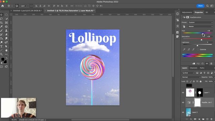
Task: Hide Layer 1 using its eye icon
Action: [x=183, y=93]
